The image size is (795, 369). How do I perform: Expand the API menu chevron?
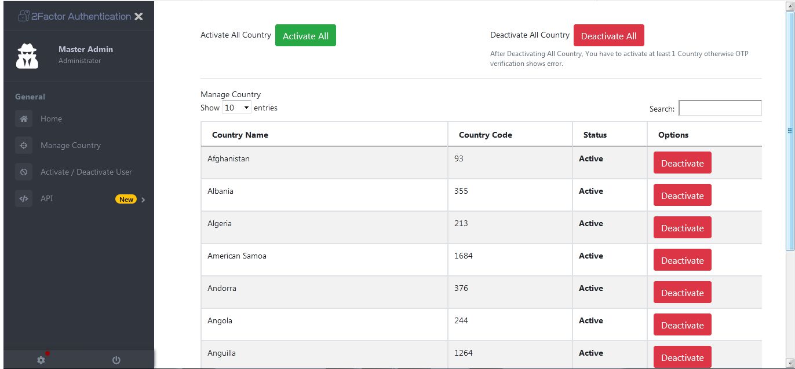(x=143, y=200)
